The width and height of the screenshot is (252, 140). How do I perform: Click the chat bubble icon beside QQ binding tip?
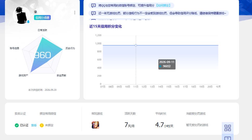[x=93, y=5]
